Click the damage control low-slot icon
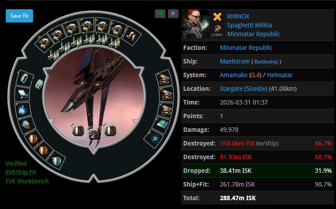The width and height of the screenshot is (336, 209). [x=155, y=138]
